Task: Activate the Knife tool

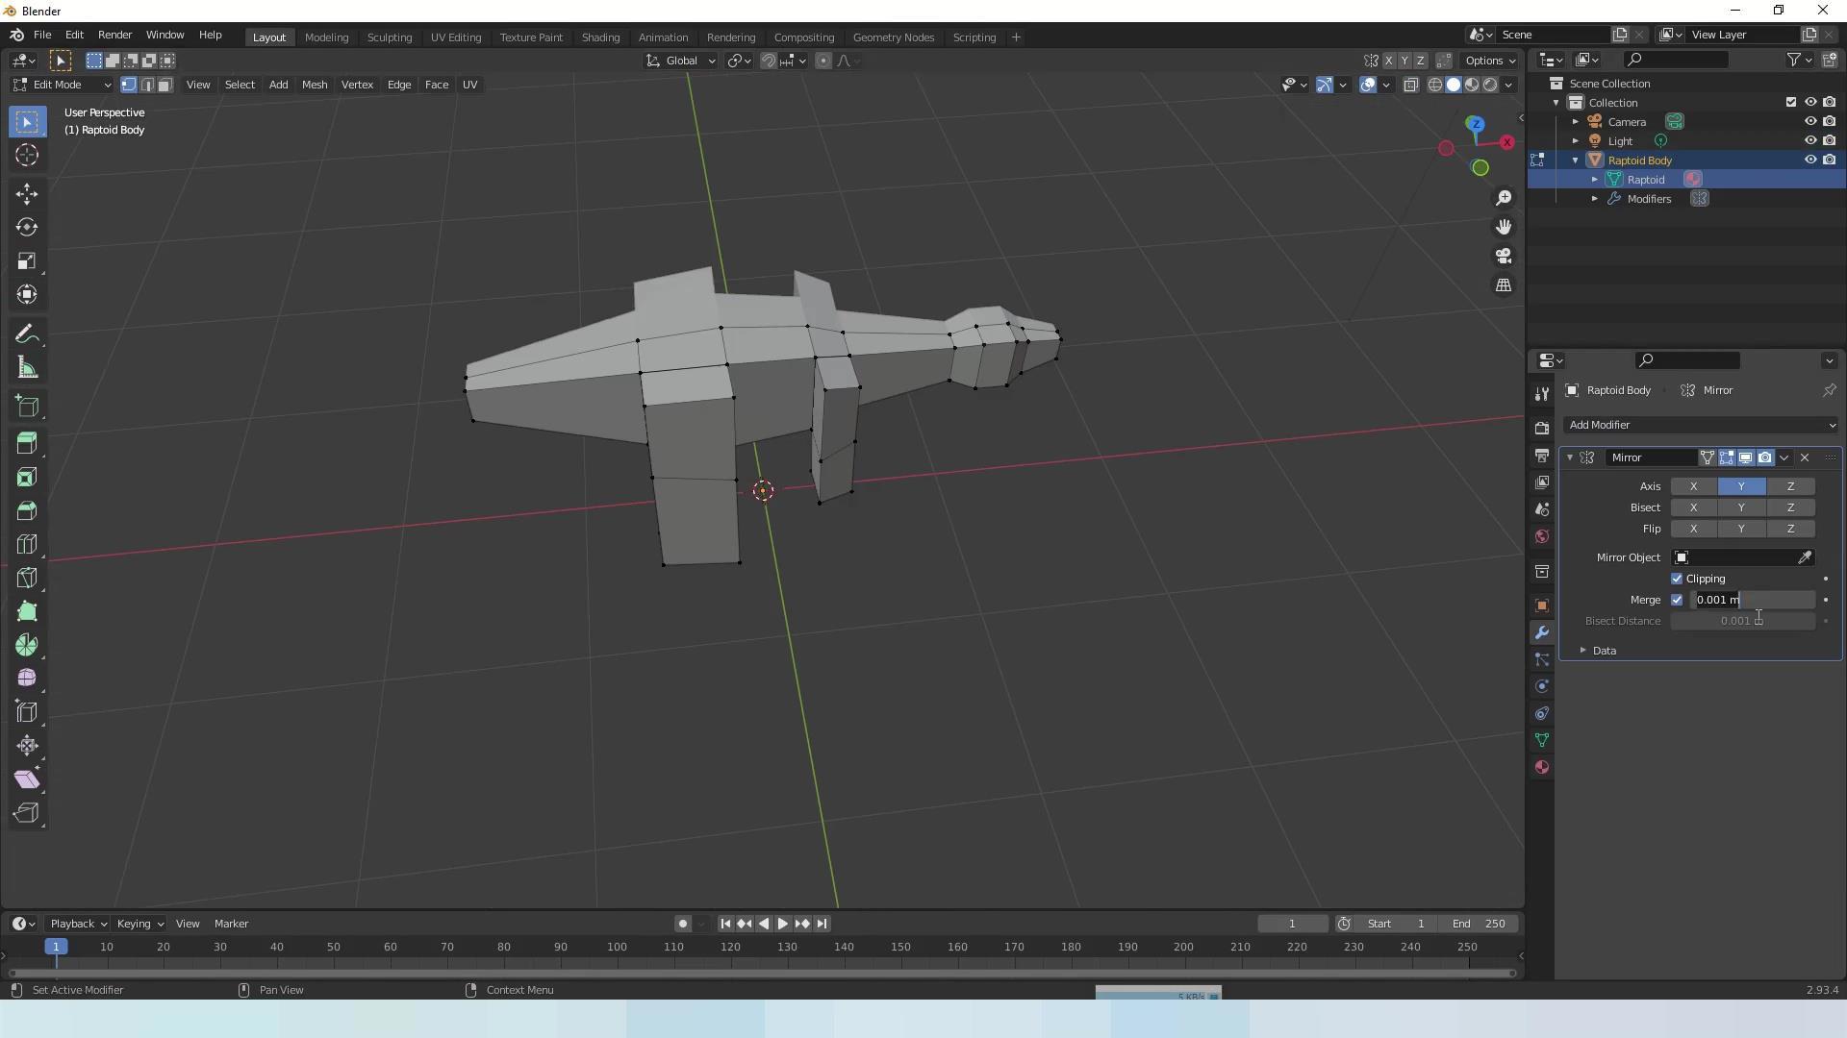Action: (27, 578)
